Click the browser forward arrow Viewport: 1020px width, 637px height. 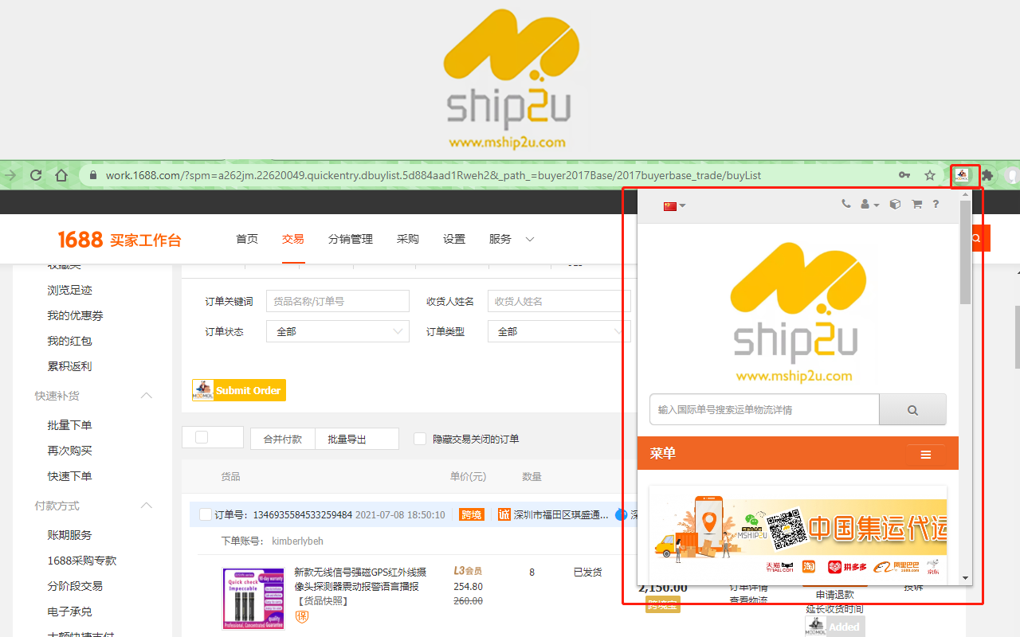pyautogui.click(x=10, y=175)
